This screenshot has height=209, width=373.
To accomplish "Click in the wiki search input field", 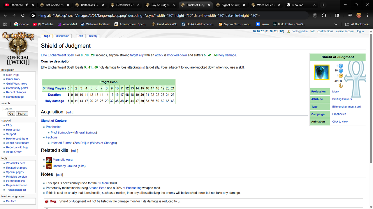I will 18,109.
